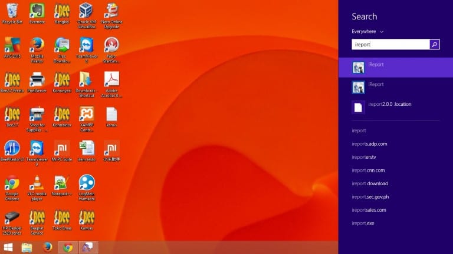Expand the Everywhere search scope dropdown
This screenshot has height=254, width=453.
coord(367,31)
